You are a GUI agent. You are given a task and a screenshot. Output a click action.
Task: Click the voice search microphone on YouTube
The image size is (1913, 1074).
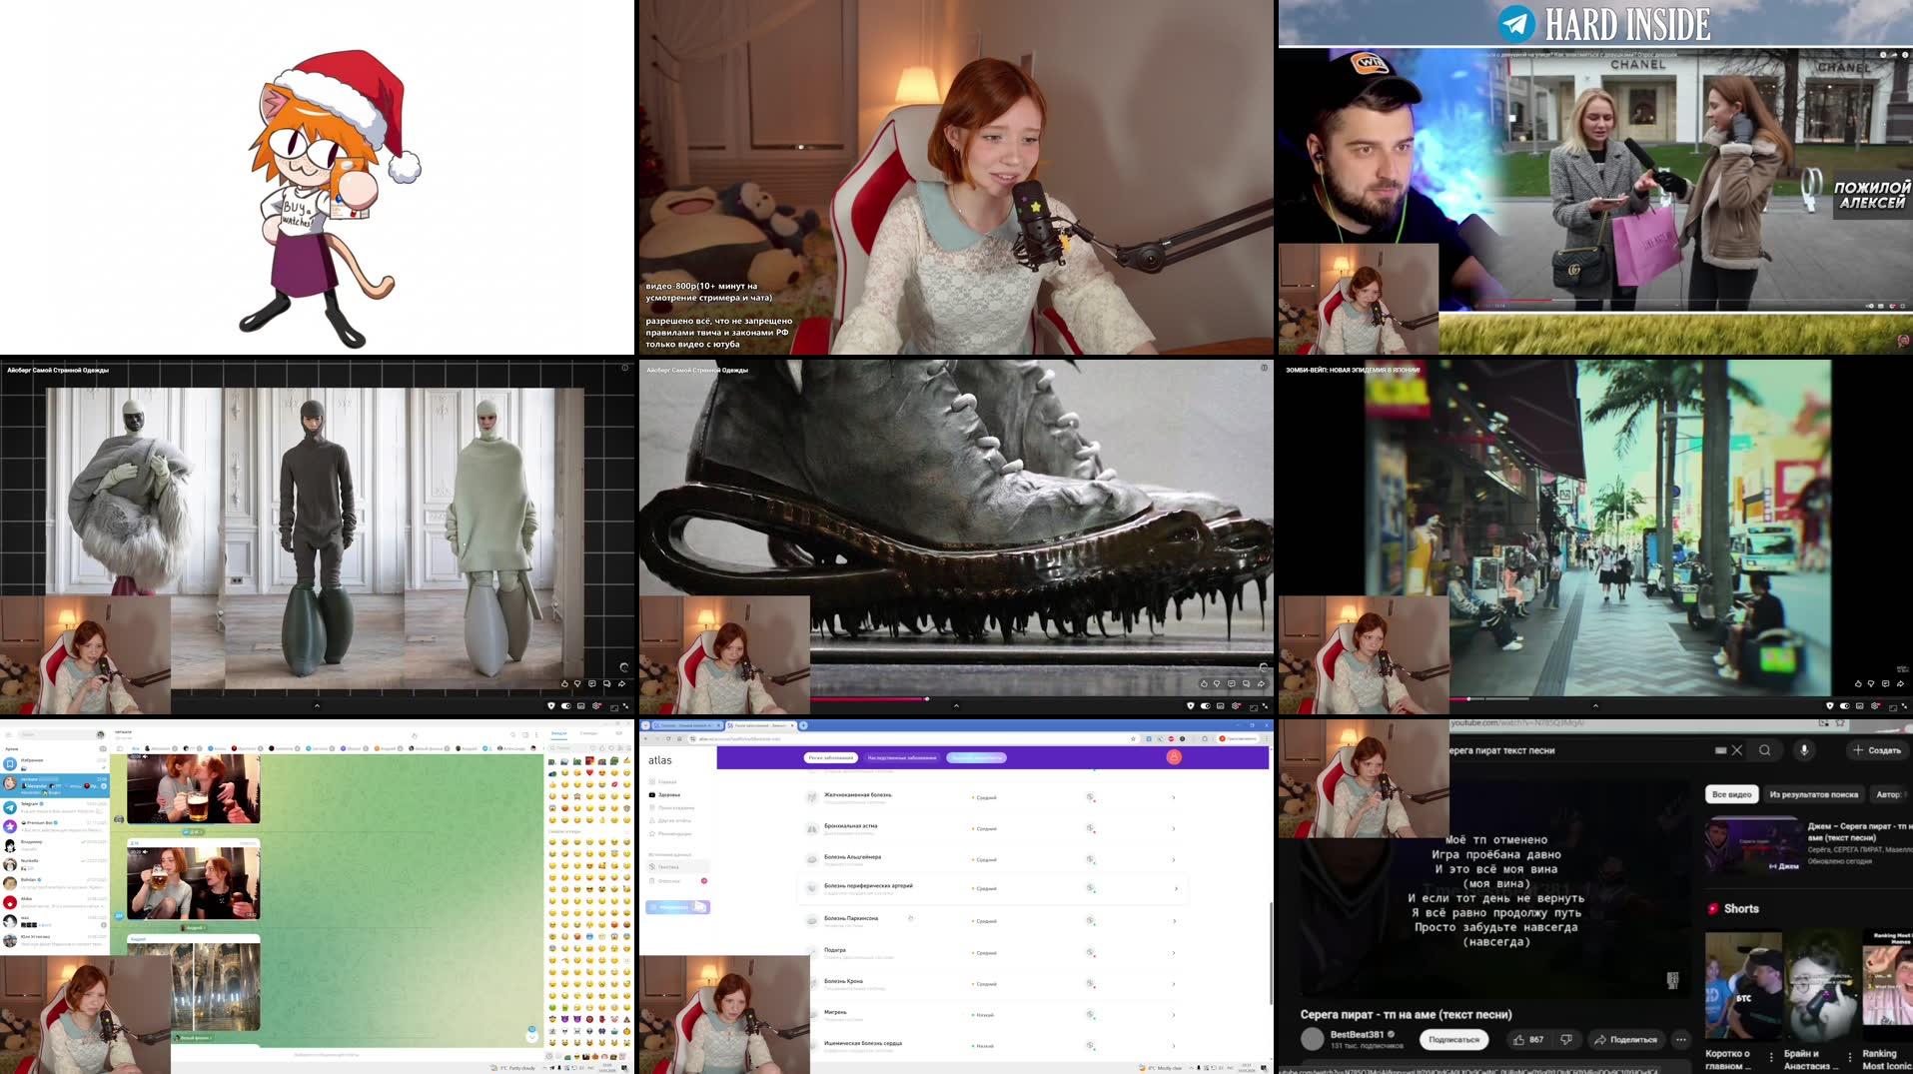pyautogui.click(x=1805, y=751)
